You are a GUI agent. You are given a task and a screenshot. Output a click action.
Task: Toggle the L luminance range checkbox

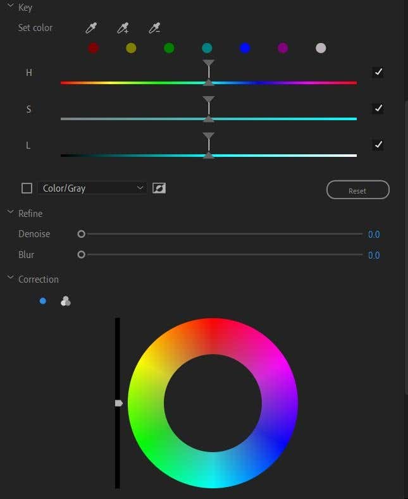click(378, 145)
